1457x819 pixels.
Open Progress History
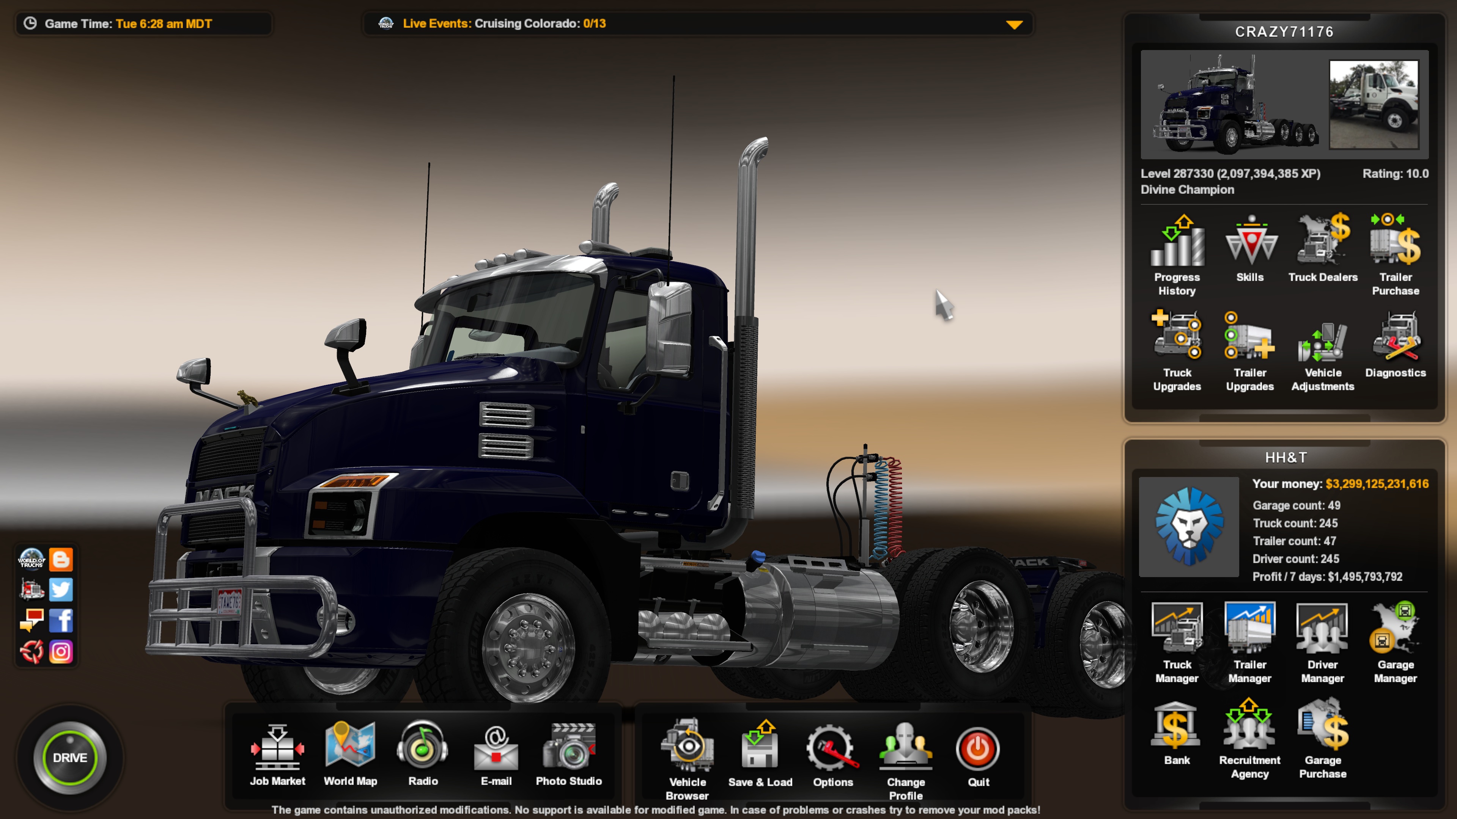[1177, 256]
